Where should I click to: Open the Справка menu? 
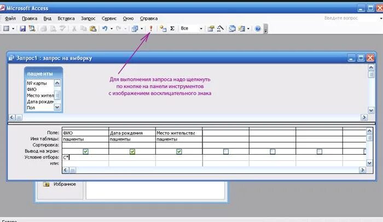[149, 18]
